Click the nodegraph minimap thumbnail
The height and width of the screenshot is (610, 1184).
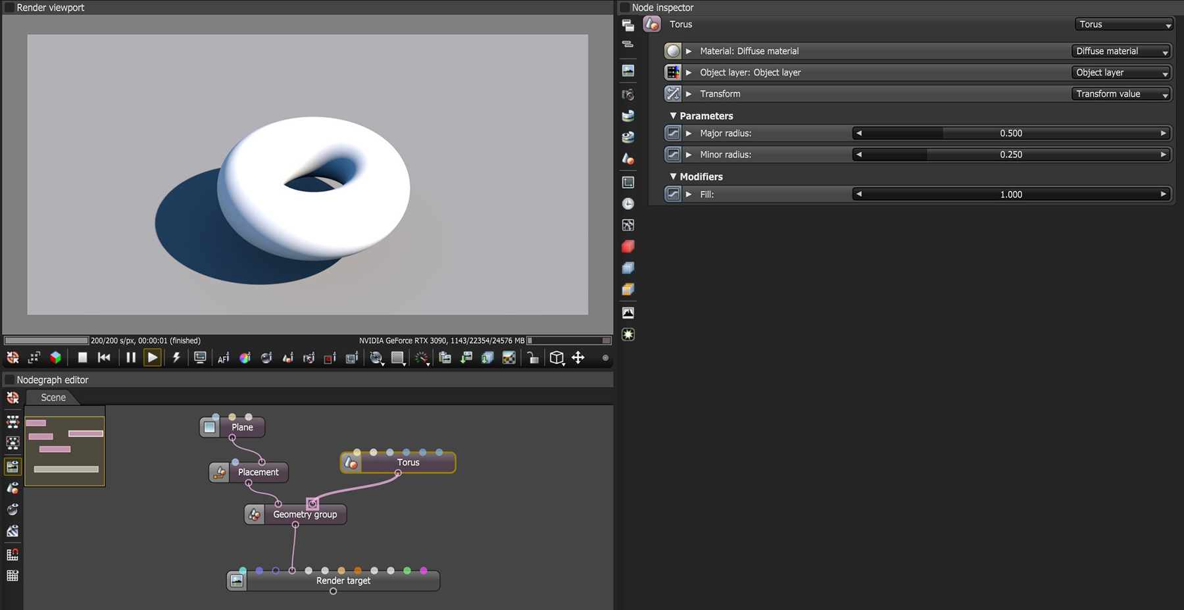tap(64, 451)
